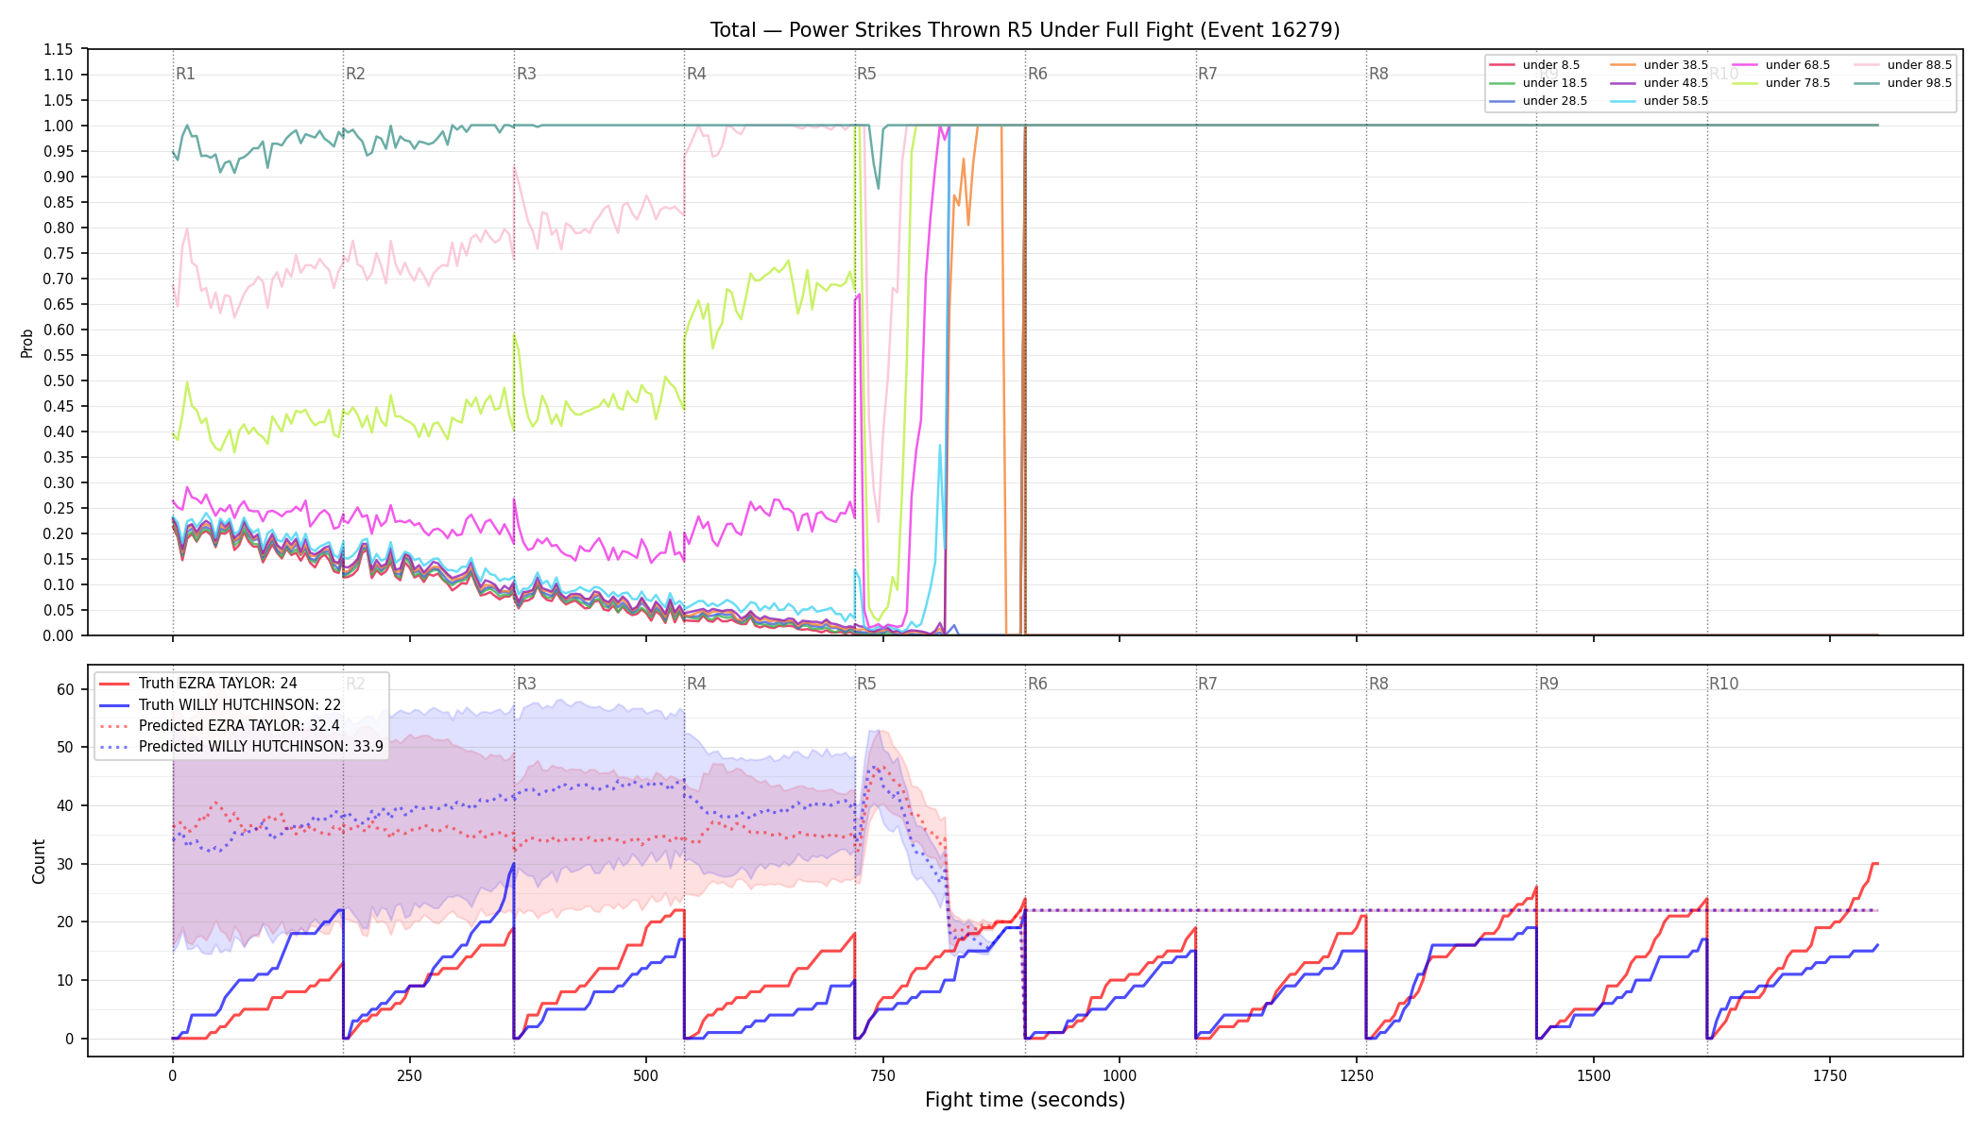The image size is (1984, 1133).
Task: Click the R4 round label in bottom Count plot
Action: (696, 684)
